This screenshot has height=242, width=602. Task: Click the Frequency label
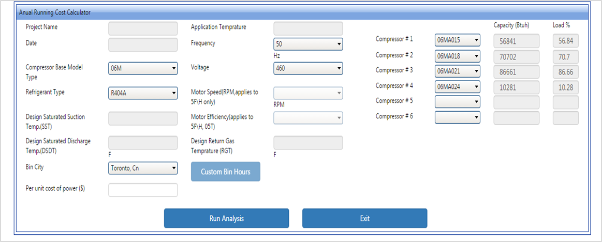pyautogui.click(x=203, y=43)
